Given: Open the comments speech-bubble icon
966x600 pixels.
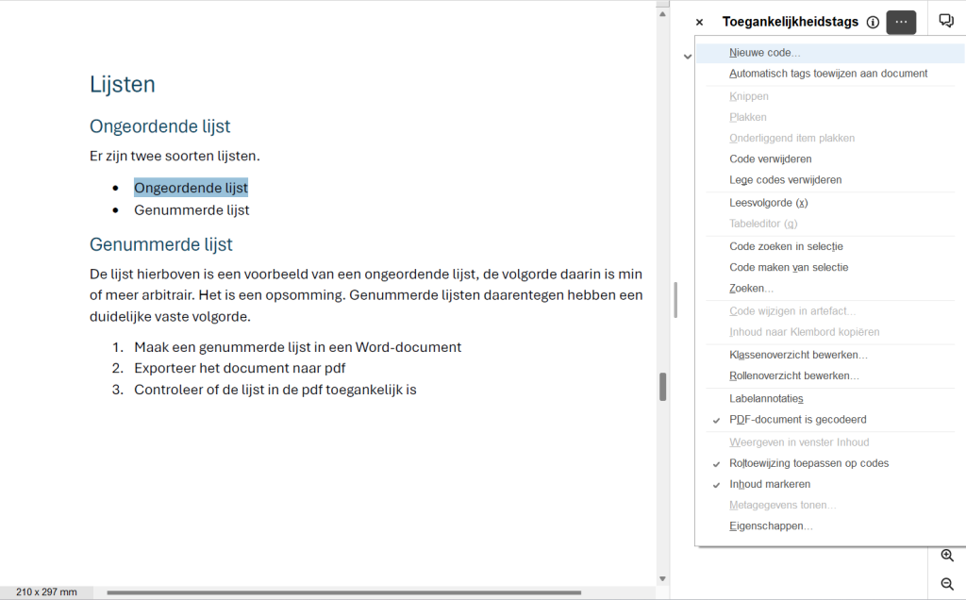Looking at the screenshot, I should pos(946,21).
